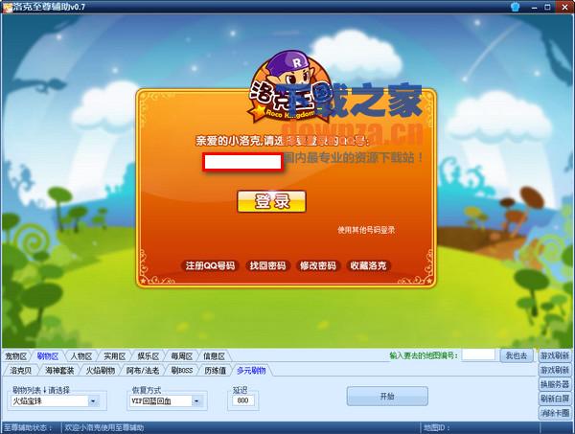Click 换服务器 in the right sidebar
This screenshot has height=434, width=575.
[555, 384]
